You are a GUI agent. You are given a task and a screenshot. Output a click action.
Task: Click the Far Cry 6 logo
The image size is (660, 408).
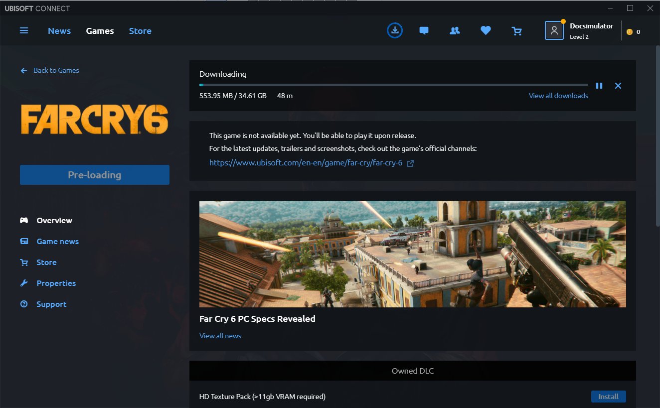(x=95, y=120)
